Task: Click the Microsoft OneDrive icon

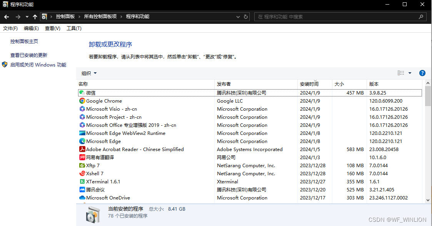Action: (x=82, y=198)
